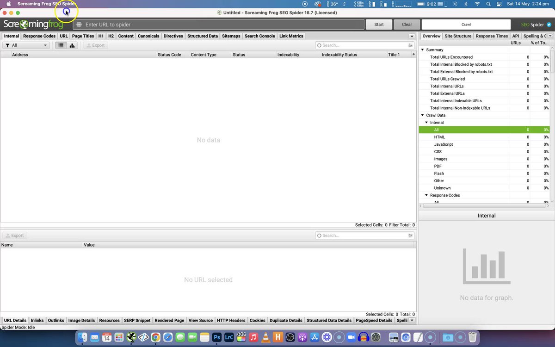Select 'Total URLs Crawled' summary row
The image size is (555, 347).
click(x=484, y=79)
